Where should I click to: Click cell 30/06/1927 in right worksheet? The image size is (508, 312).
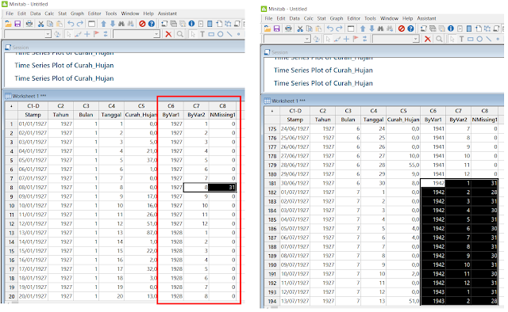coord(294,184)
